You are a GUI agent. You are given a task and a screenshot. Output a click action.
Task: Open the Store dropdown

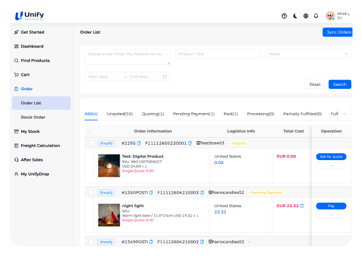tap(308, 54)
